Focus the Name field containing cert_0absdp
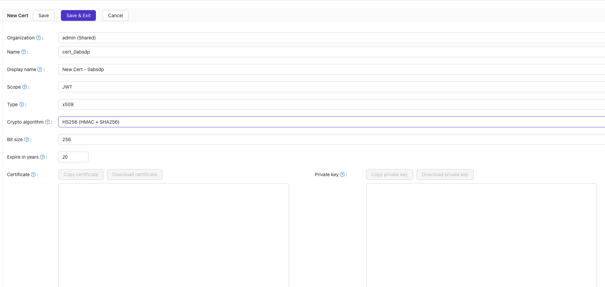Screen dimensions: 605x287 331,52
